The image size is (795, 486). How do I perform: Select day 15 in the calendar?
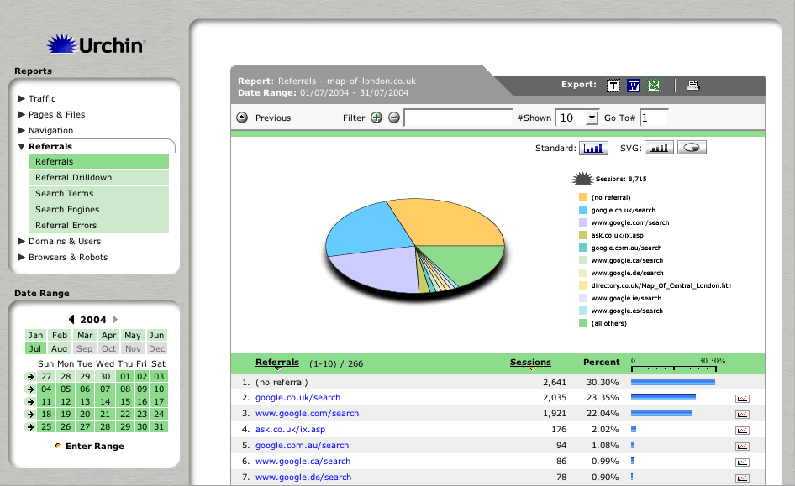click(x=124, y=402)
